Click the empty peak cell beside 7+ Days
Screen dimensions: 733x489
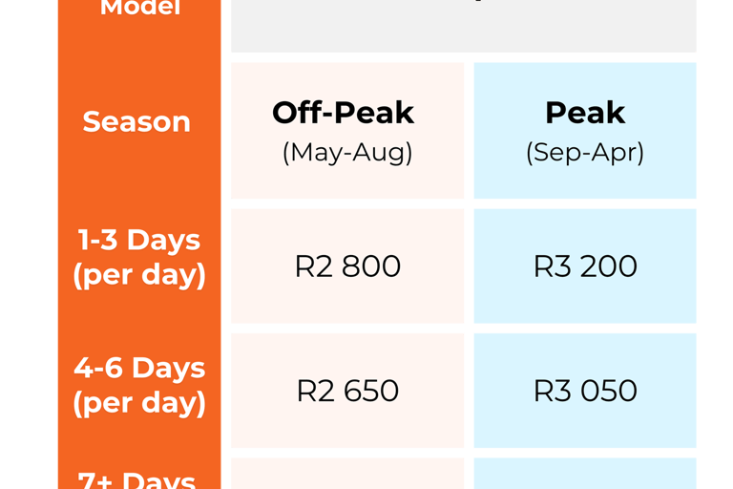tap(585, 474)
